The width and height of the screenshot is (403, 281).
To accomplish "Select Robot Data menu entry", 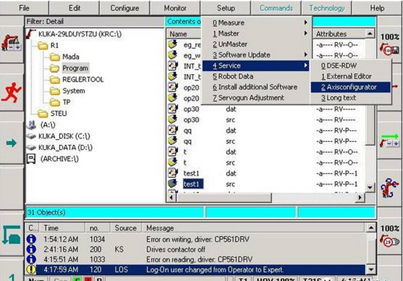I will click(257, 76).
